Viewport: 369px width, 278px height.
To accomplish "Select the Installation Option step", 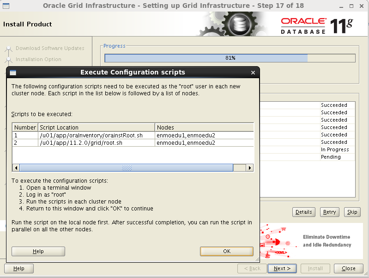I will [38, 59].
